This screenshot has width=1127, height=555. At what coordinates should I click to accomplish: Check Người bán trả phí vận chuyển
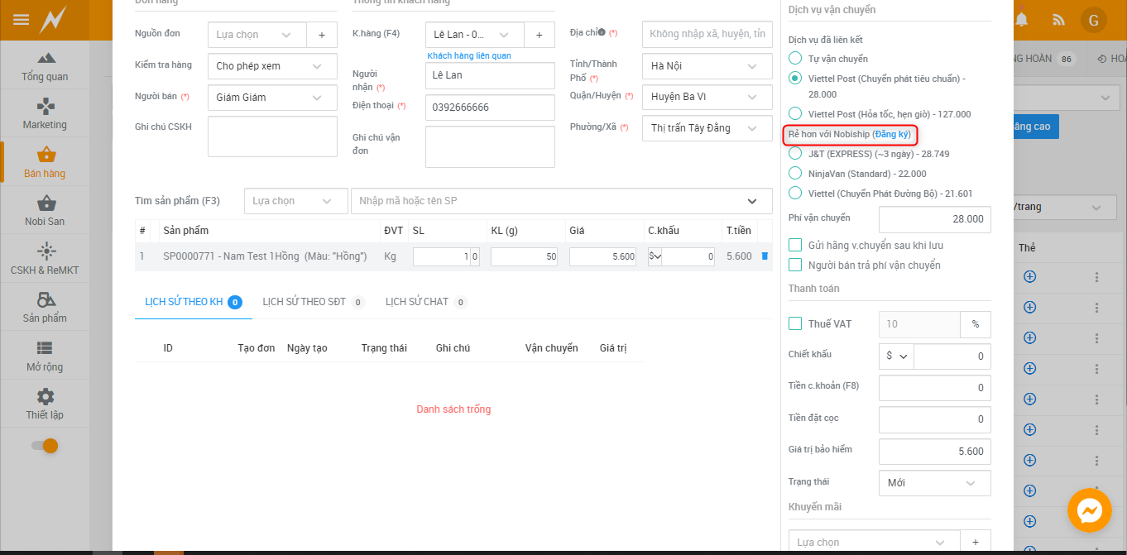coord(795,266)
